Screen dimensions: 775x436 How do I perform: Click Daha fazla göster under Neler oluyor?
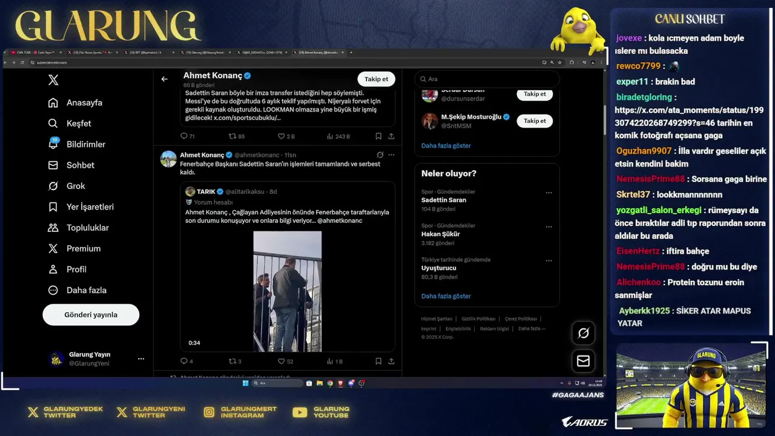pos(446,296)
